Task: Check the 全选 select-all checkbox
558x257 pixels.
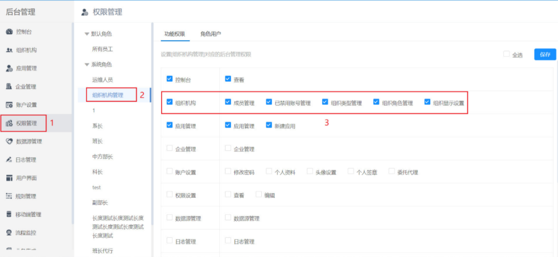Action: [x=506, y=54]
